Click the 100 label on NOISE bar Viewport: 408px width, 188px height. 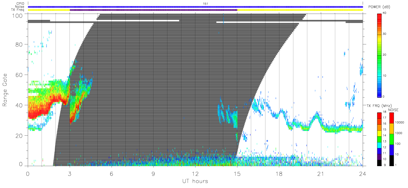[398, 144]
